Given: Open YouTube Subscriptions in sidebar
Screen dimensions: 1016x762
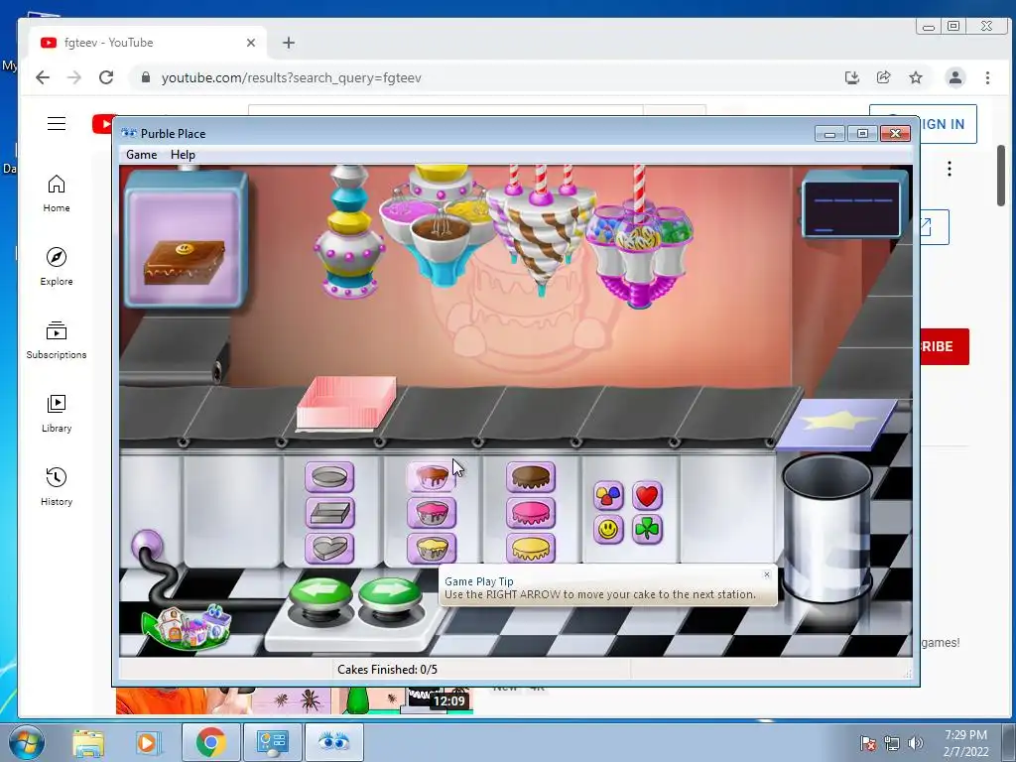Looking at the screenshot, I should pyautogui.click(x=57, y=340).
